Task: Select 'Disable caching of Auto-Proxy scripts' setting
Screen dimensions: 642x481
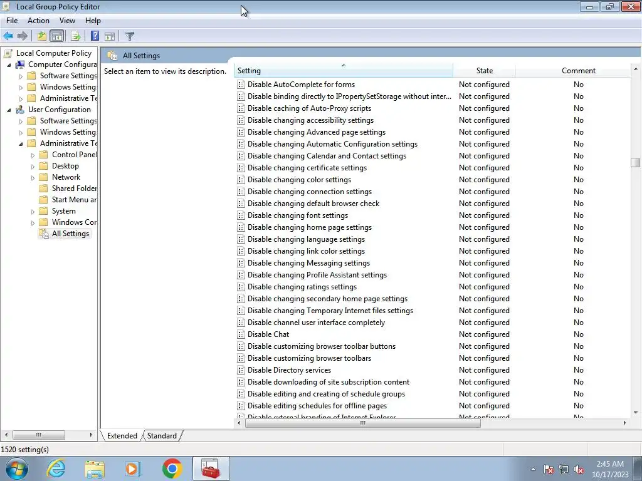Action: tap(309, 108)
